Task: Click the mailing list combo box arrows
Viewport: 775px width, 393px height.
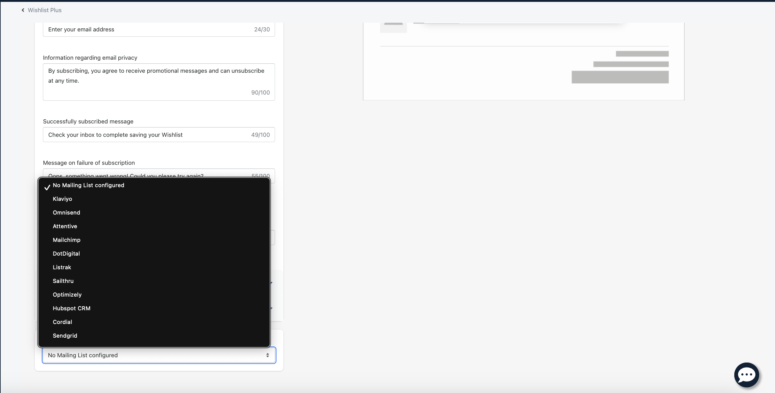Action: 267,355
